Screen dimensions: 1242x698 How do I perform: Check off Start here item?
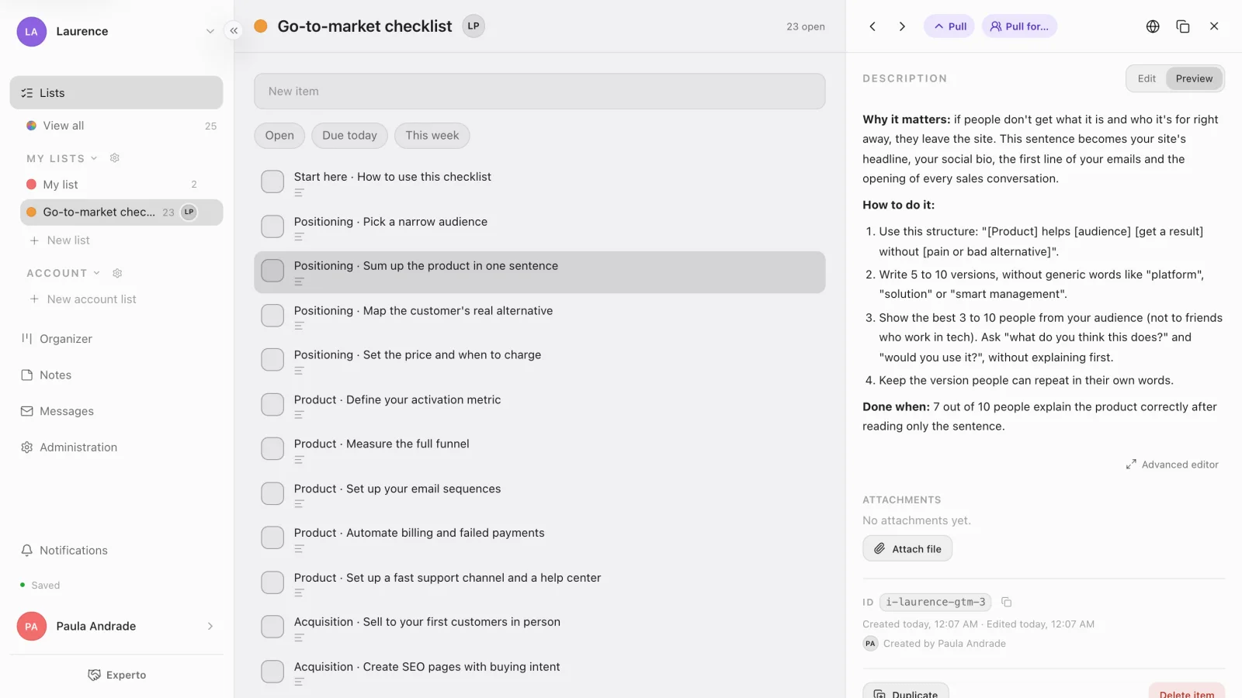click(x=272, y=181)
